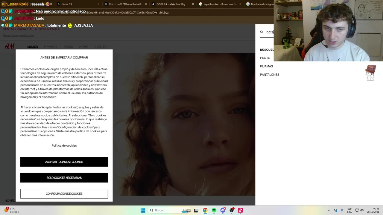The image size is (383, 215).
Task: Choose PUNTO search suggestion
Action: 265,58
